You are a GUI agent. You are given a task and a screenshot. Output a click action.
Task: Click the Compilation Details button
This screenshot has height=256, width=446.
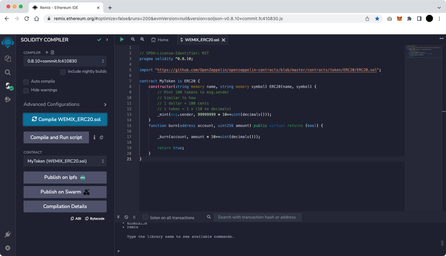[65, 206]
